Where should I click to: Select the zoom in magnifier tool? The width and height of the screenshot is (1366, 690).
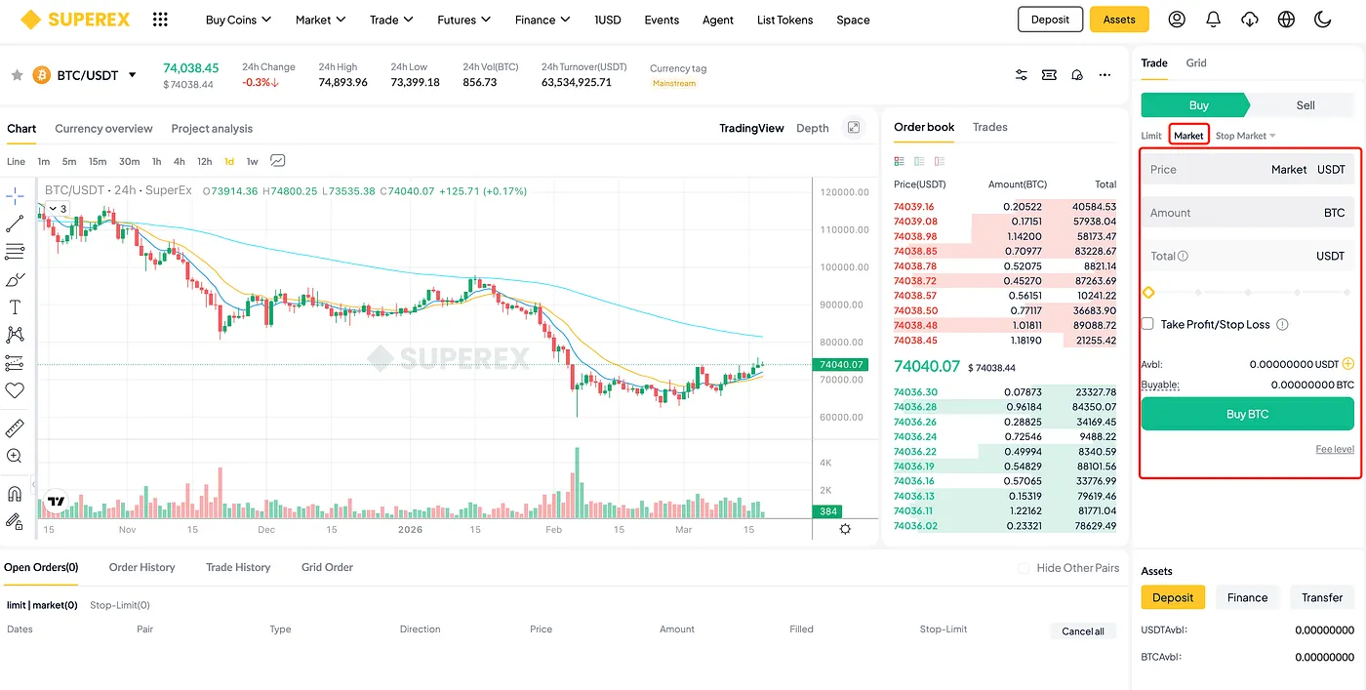click(15, 456)
